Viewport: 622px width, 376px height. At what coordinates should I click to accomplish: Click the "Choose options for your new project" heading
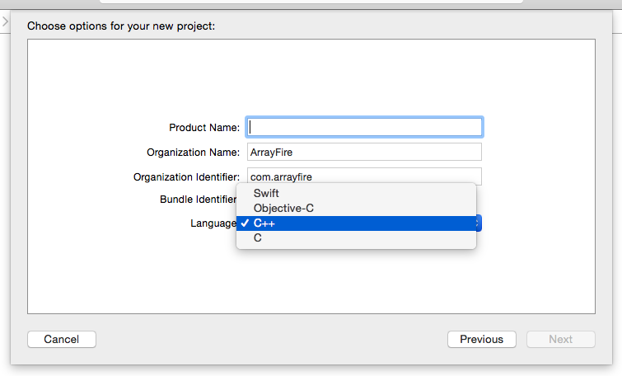[x=120, y=26]
